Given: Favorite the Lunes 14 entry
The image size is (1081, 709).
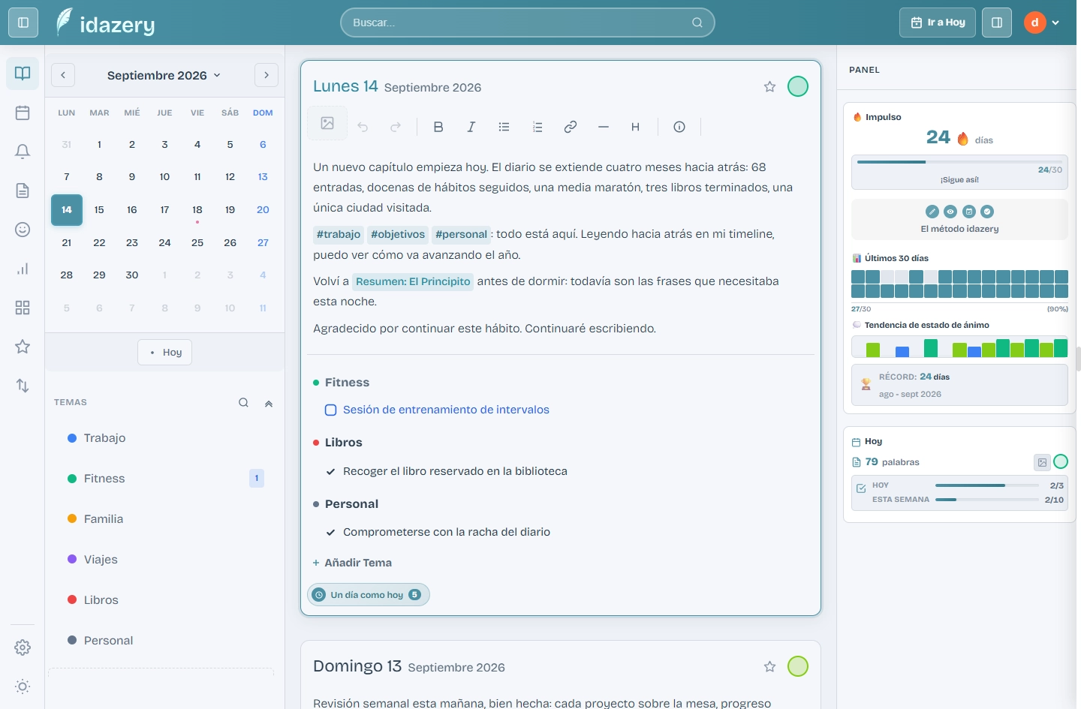Looking at the screenshot, I should pos(769,87).
